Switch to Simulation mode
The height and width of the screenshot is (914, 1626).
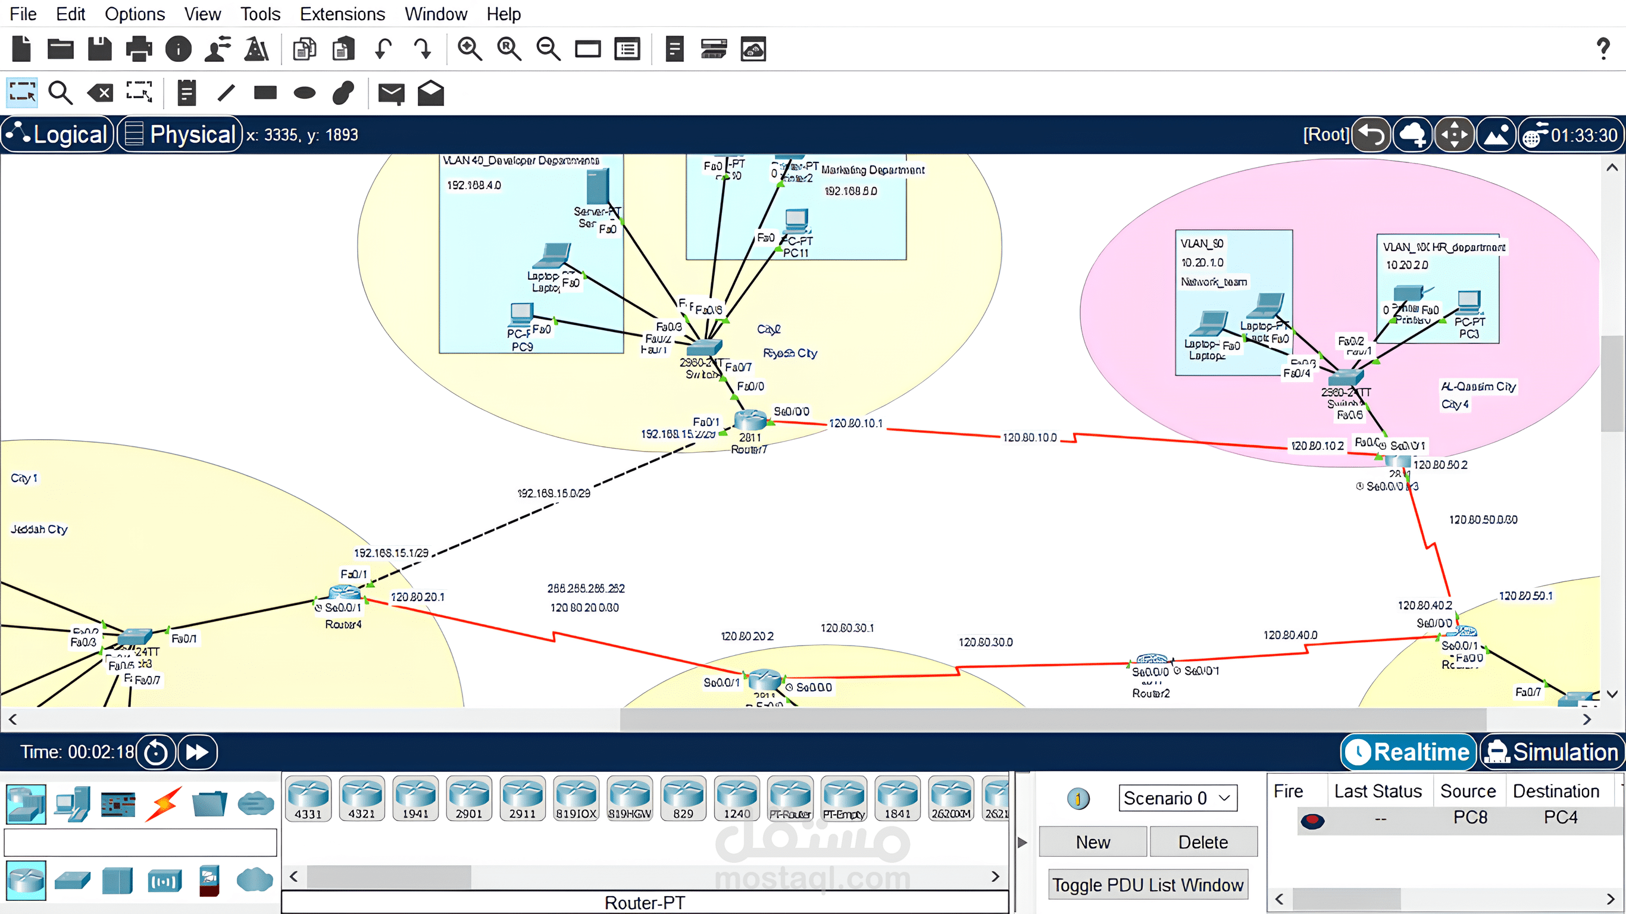click(1552, 752)
